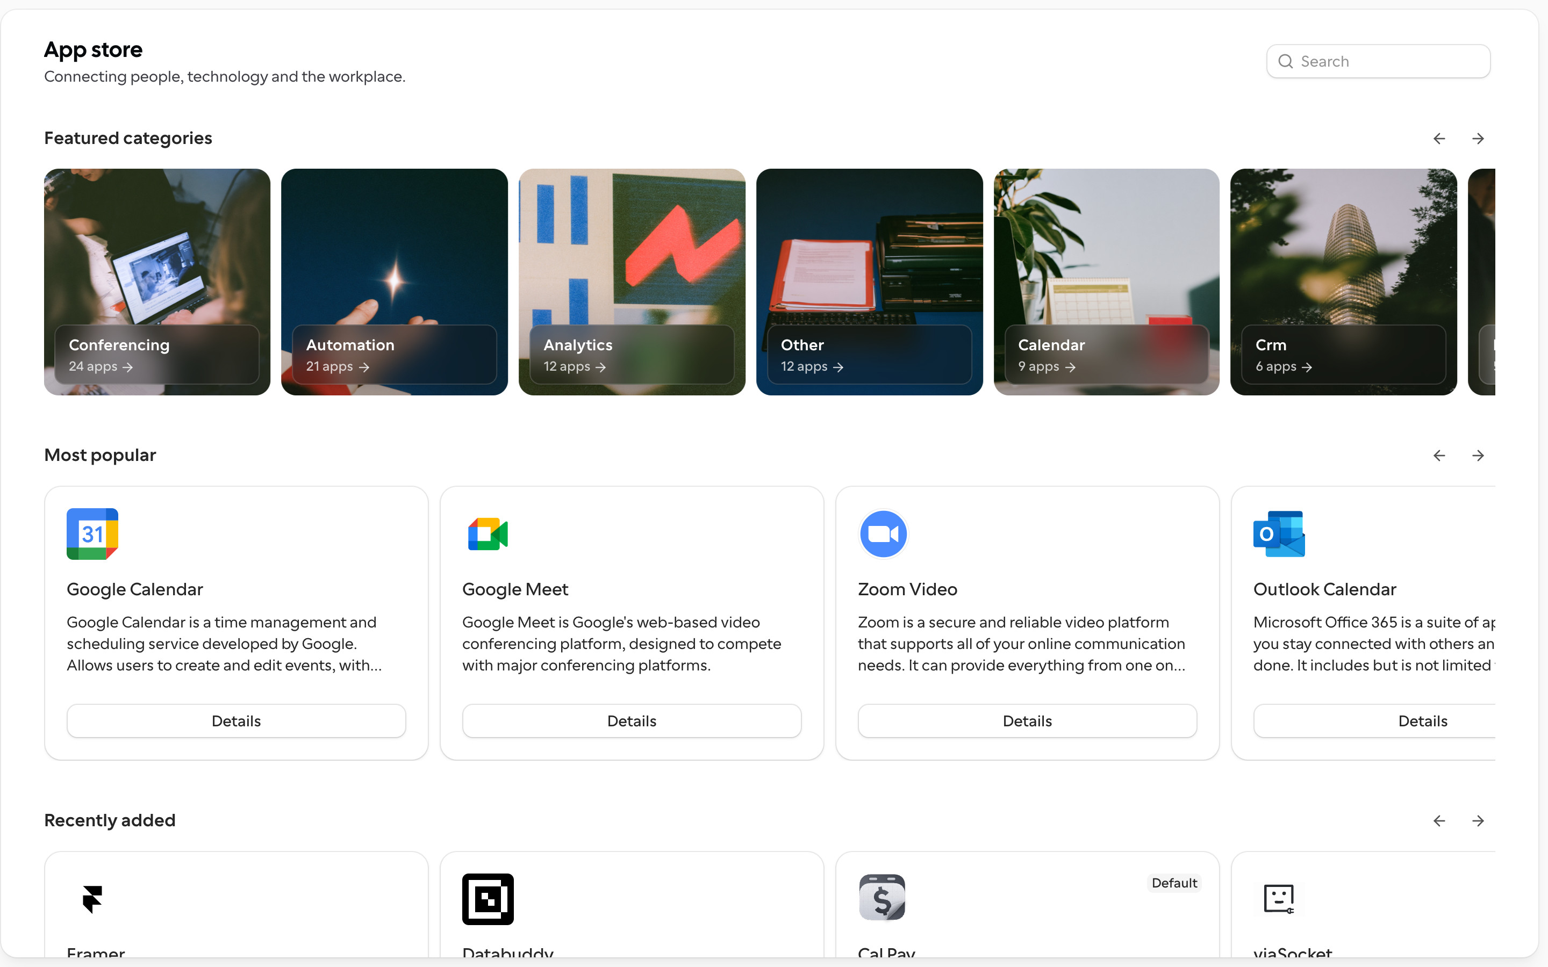The image size is (1548, 967).
Task: Open Details for Google Calendar
Action: coord(236,721)
